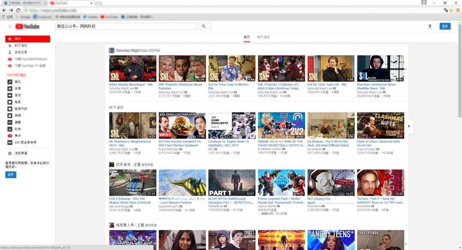Open the 'SNL Presents Christmas Movie Parodies' link
462x250 pixels.
click(181, 86)
